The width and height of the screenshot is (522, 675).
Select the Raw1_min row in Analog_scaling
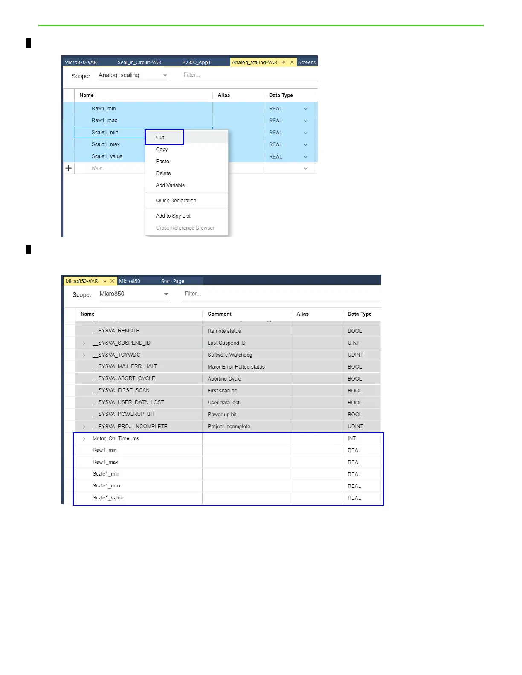pos(190,108)
